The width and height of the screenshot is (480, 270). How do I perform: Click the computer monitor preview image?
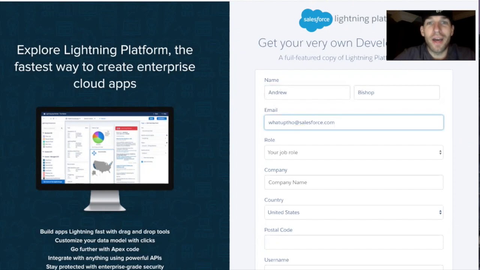(105, 159)
